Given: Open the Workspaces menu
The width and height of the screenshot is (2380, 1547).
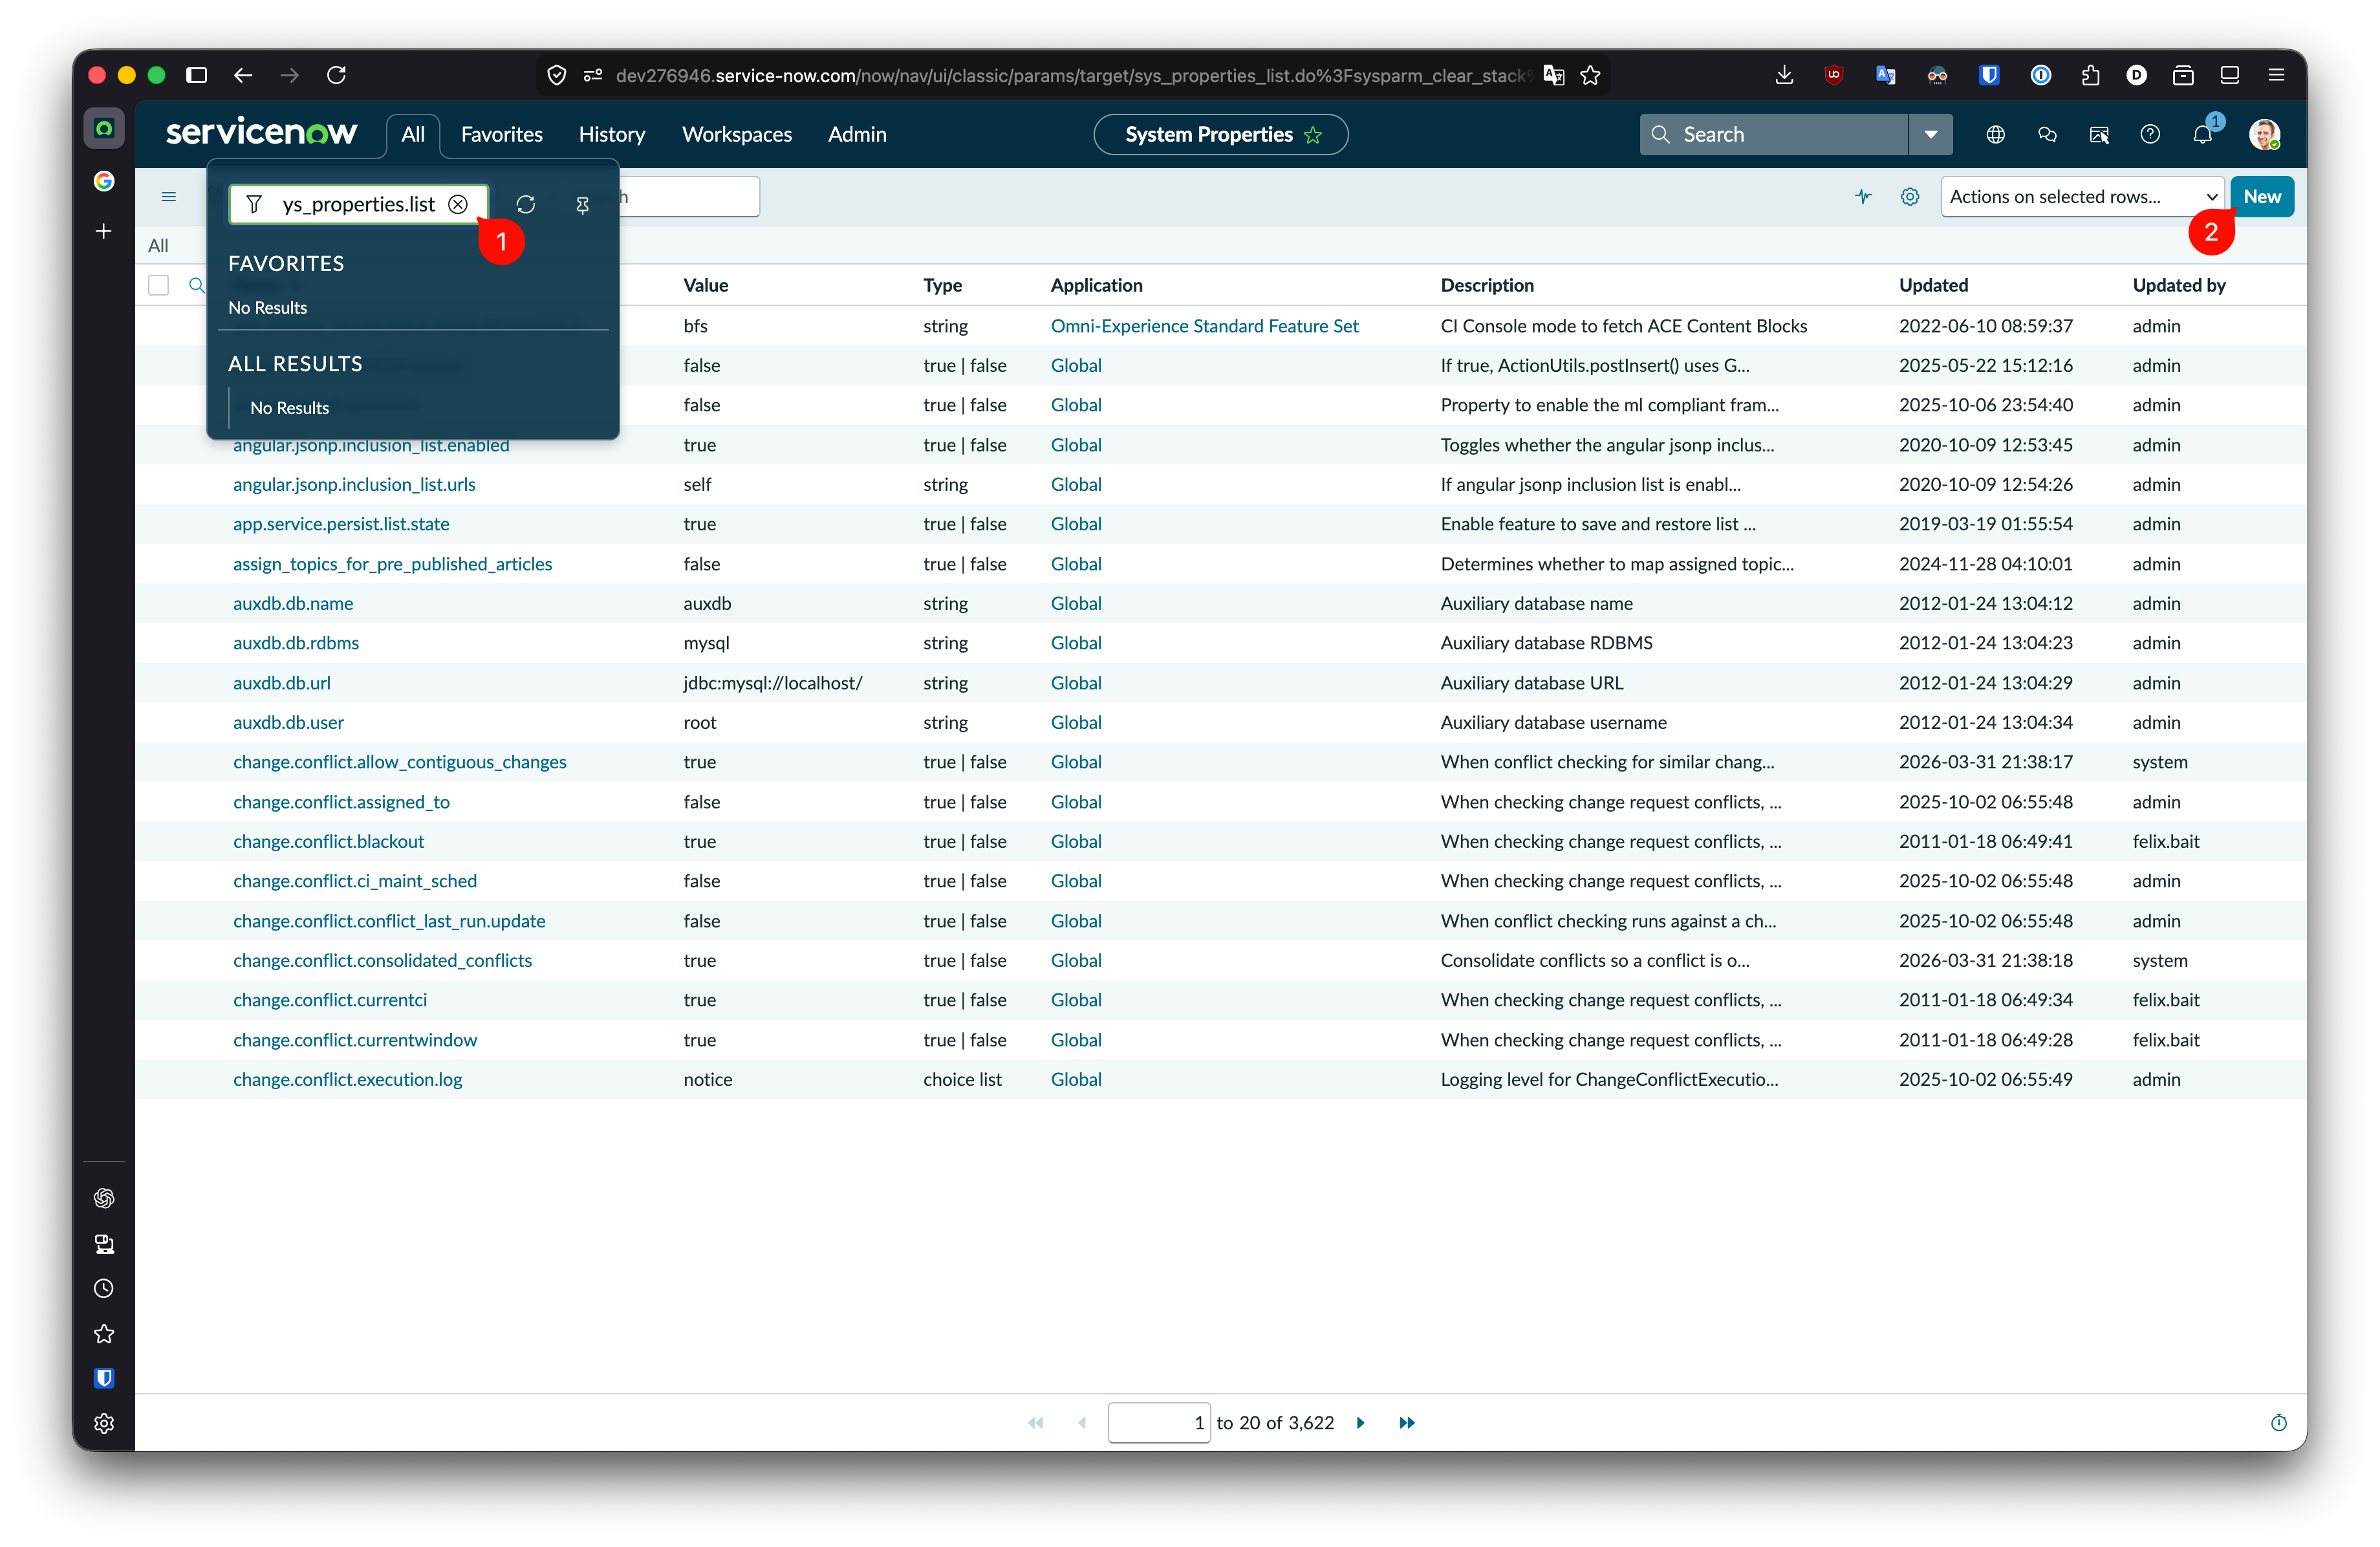Looking at the screenshot, I should coord(737,134).
